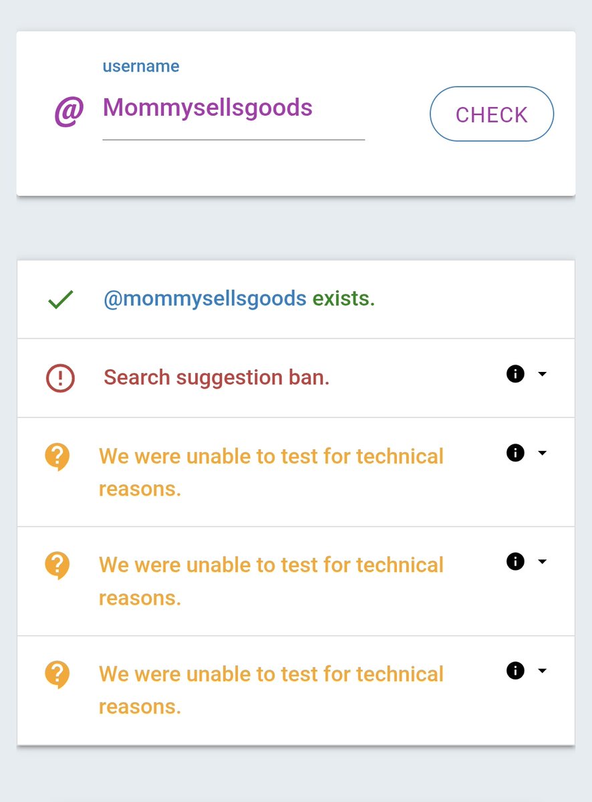Screen dimensions: 592x802
Task: Click the purple @ symbol icon
Action: click(69, 111)
